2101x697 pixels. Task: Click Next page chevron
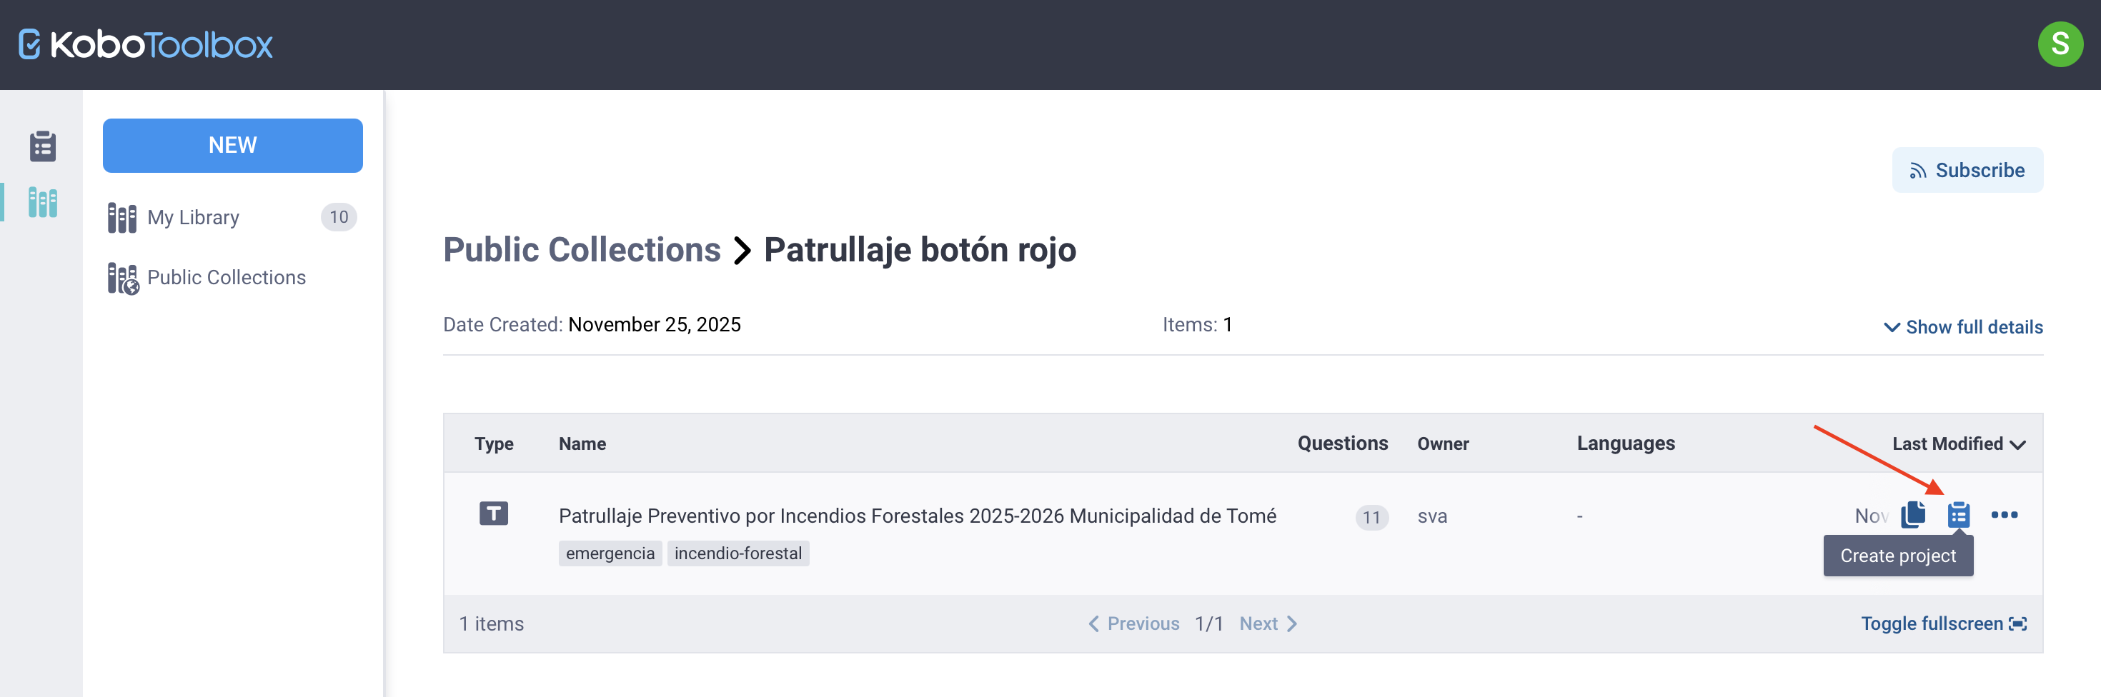(x=1268, y=623)
